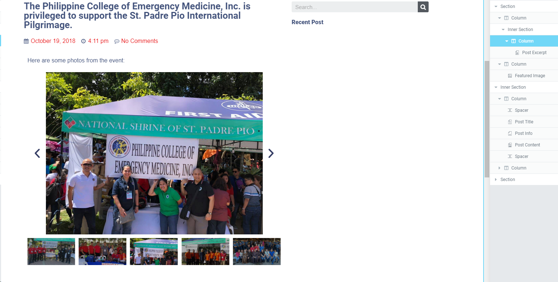
Task: Collapse the highlighted Column containing Post Excerpt
Action: click(507, 41)
